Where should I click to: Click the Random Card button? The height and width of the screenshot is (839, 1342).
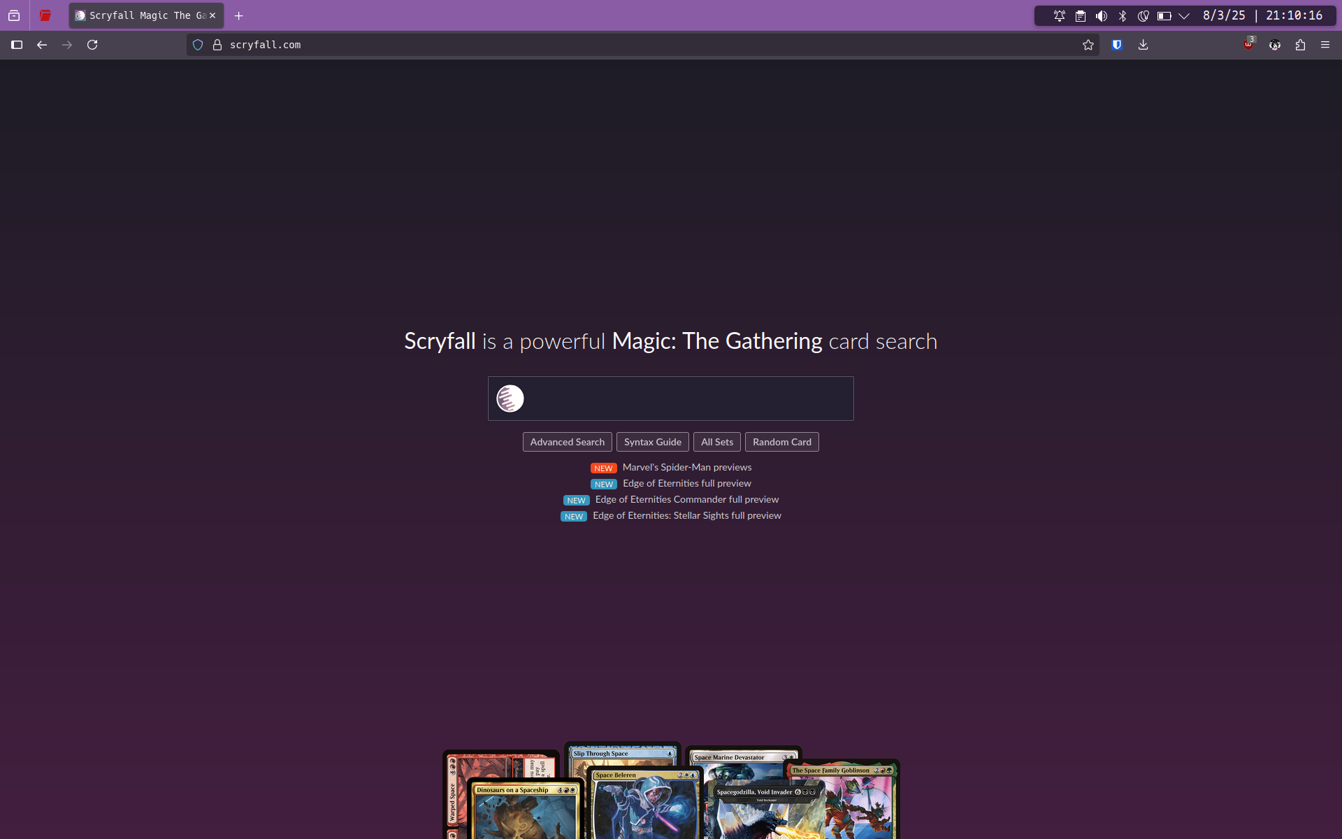coord(781,442)
